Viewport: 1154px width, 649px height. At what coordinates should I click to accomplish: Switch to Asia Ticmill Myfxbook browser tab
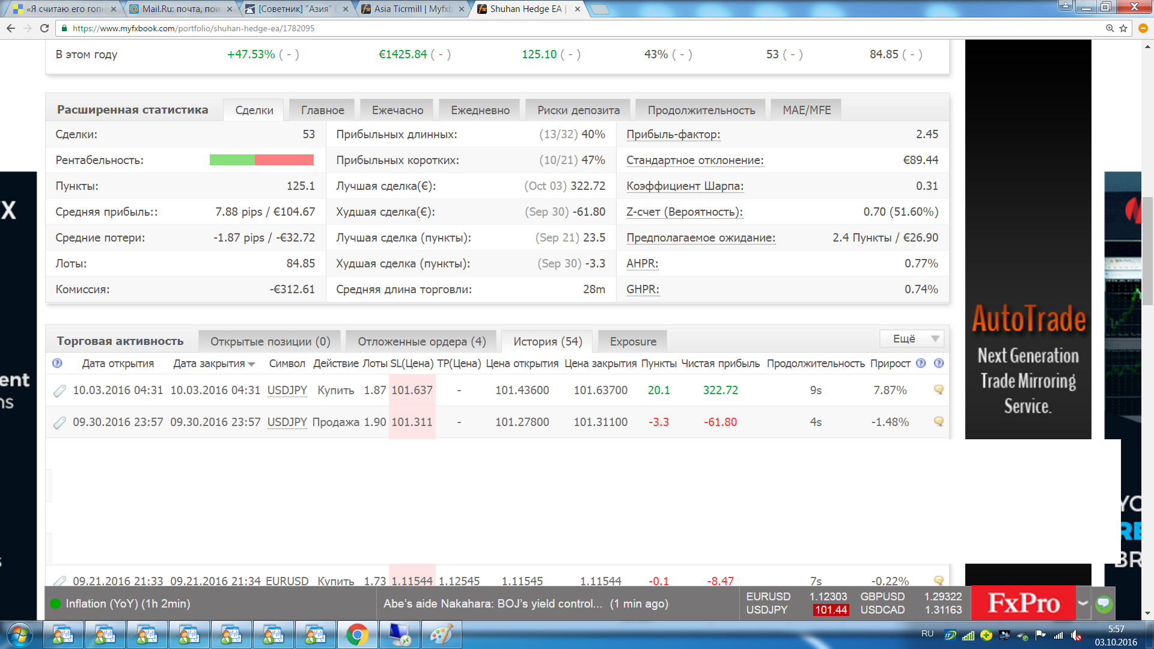point(412,9)
